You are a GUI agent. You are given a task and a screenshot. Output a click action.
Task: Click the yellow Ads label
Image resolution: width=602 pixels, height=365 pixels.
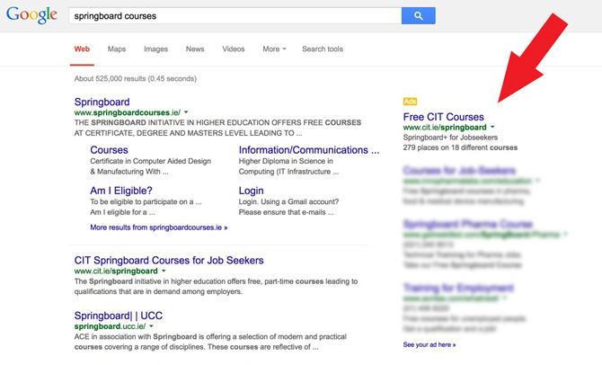410,102
